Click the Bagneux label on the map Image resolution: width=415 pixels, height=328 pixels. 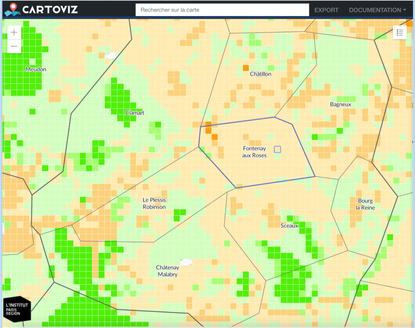pyautogui.click(x=340, y=104)
